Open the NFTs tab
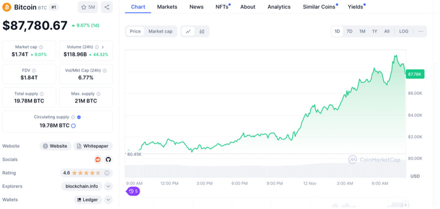 (x=222, y=7)
